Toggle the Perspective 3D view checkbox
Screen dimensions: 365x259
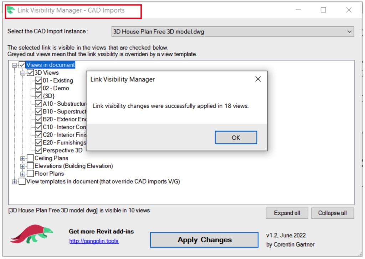click(38, 150)
